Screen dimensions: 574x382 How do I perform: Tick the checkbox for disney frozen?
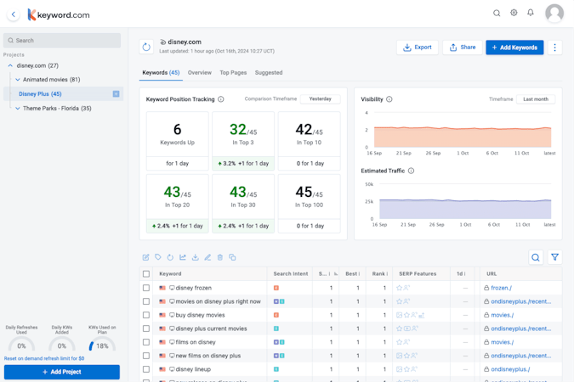[x=146, y=288]
